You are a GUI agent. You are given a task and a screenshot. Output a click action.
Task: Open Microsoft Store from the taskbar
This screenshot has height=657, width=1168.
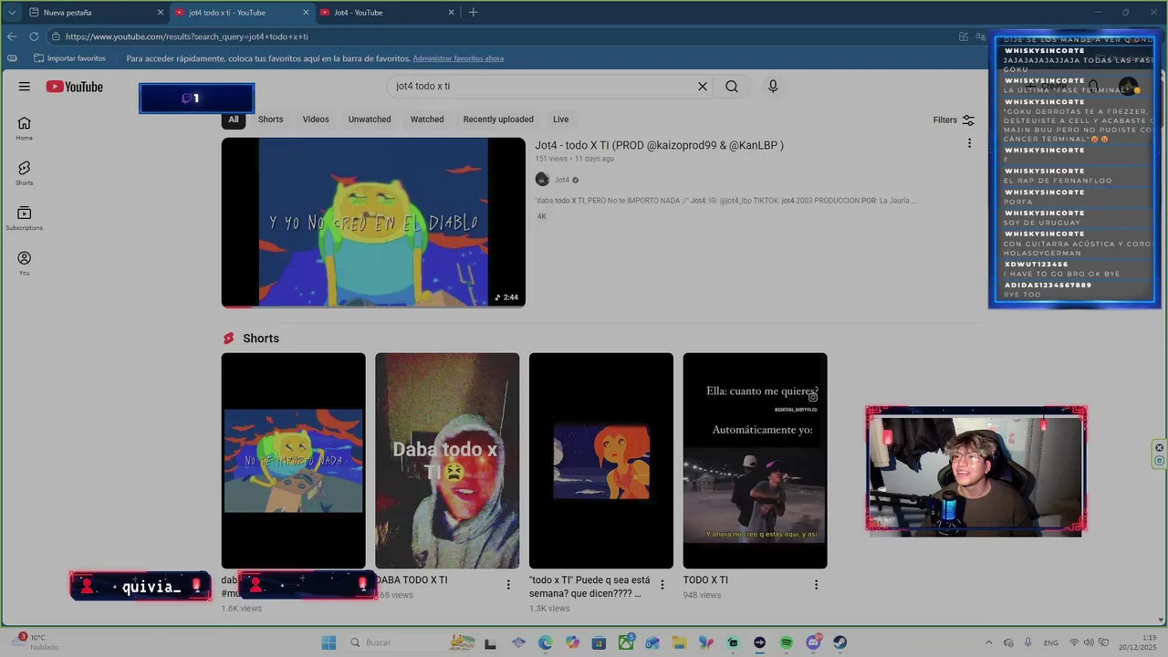pyautogui.click(x=599, y=642)
